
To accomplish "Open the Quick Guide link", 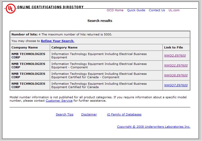I will (136, 10).
